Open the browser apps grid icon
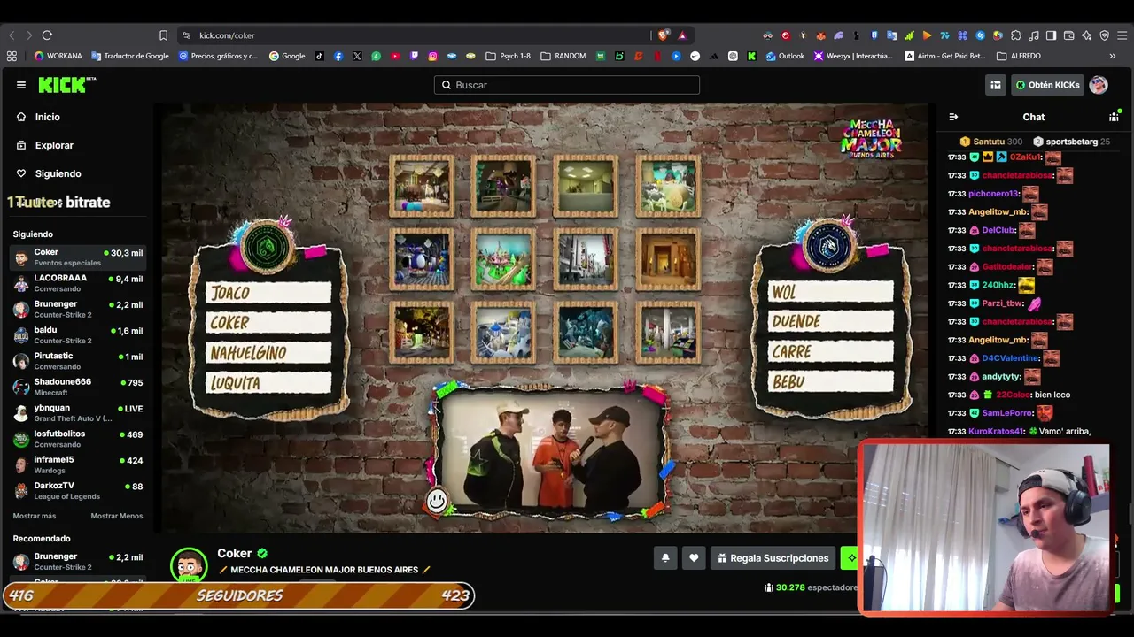This screenshot has height=637, width=1134. 12,56
